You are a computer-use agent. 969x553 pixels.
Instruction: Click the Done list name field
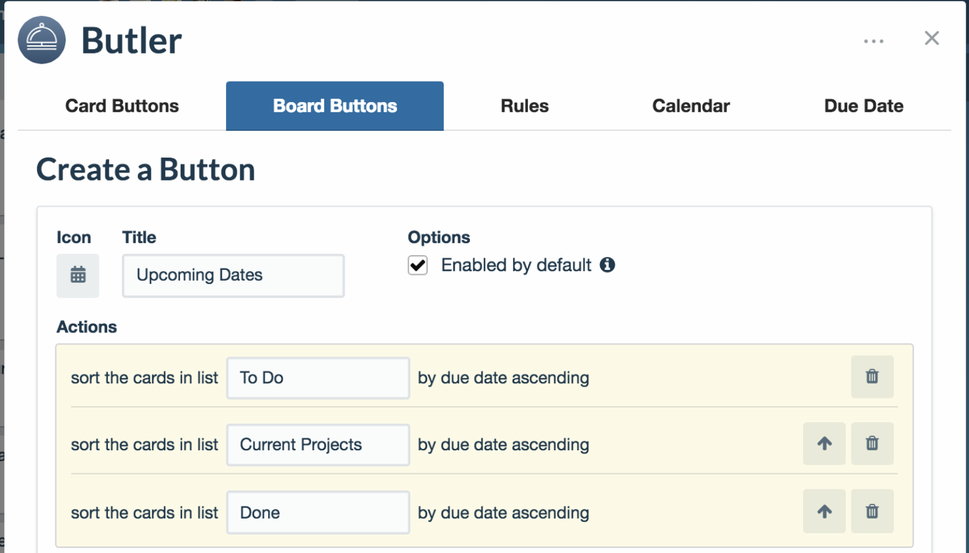[318, 513]
